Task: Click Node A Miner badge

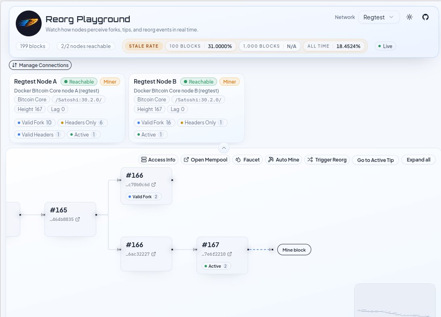Action: [110, 82]
